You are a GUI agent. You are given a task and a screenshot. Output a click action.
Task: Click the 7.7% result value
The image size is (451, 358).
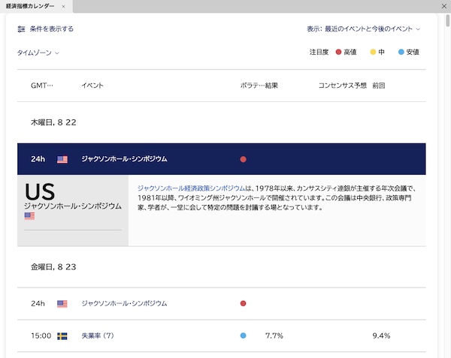[x=274, y=335]
